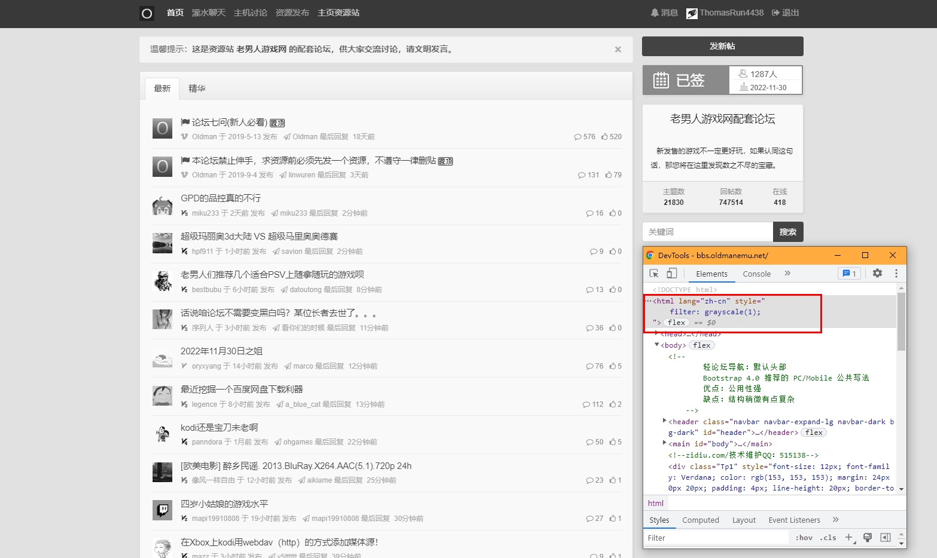Image resolution: width=937 pixels, height=558 pixels.
Task: Show more DevTools panel tabs
Action: 787,274
